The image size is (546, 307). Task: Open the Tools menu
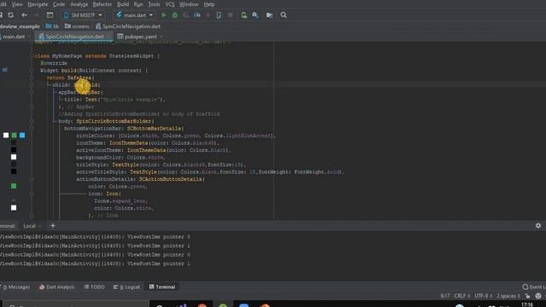coord(154,4)
